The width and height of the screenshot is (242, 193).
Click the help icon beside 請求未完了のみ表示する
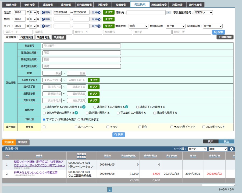point(127,107)
